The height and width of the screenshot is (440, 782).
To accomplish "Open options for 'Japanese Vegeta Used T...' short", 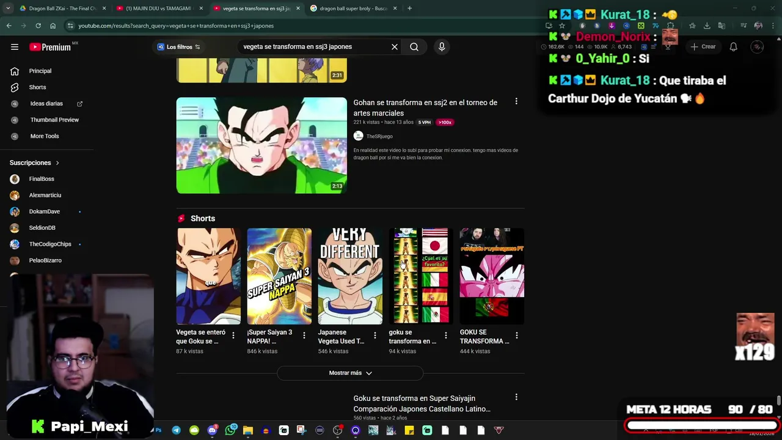I will pyautogui.click(x=375, y=335).
